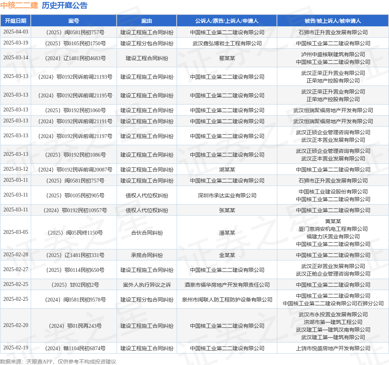389x365 pixels.
Task: Select case number (2024)辽1481民初4683号
Action: [x=76, y=58]
